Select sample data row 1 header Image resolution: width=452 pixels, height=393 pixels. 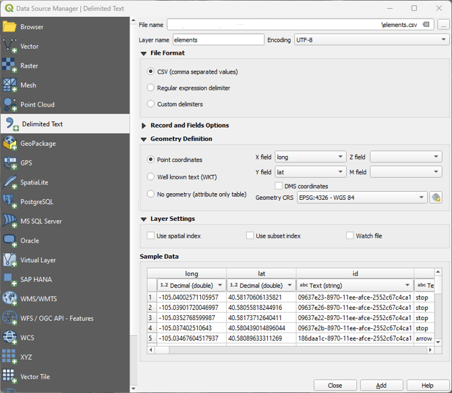click(151, 297)
